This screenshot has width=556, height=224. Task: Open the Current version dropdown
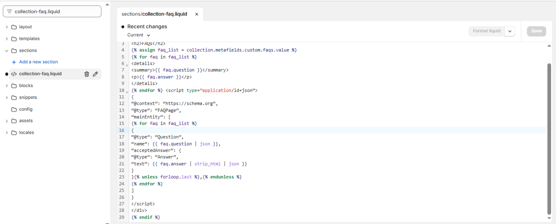(139, 35)
